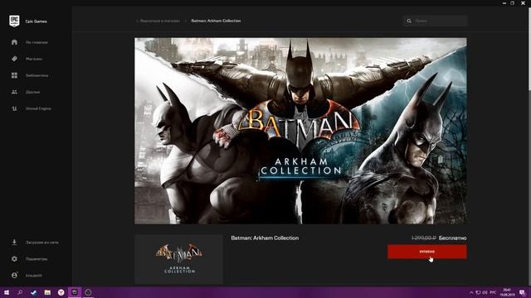Open the user account profile entry
Viewport: 531px width, 298px height.
[x=27, y=276]
